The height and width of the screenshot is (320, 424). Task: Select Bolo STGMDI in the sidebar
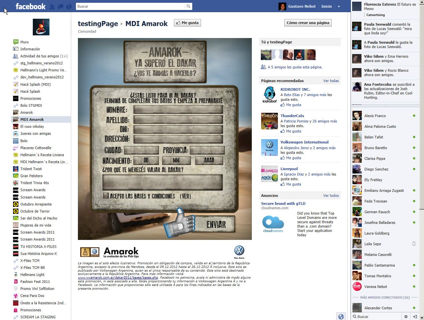pyautogui.click(x=31, y=105)
